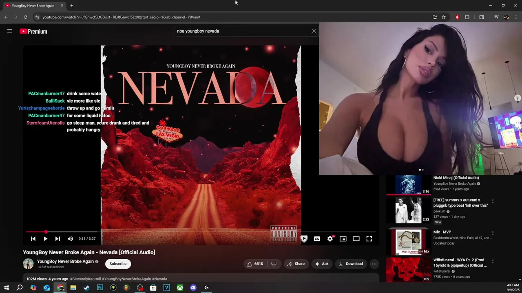This screenshot has height=293, width=522.
Task: Go to YouTube Premium home logo
Action: click(x=33, y=31)
